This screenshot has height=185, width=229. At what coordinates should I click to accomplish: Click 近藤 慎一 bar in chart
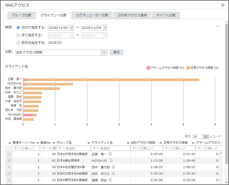111,80
